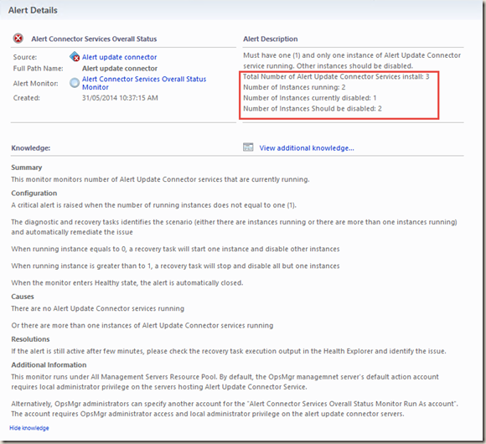Click the Knowledge section label
The image size is (486, 444).
pos(31,148)
